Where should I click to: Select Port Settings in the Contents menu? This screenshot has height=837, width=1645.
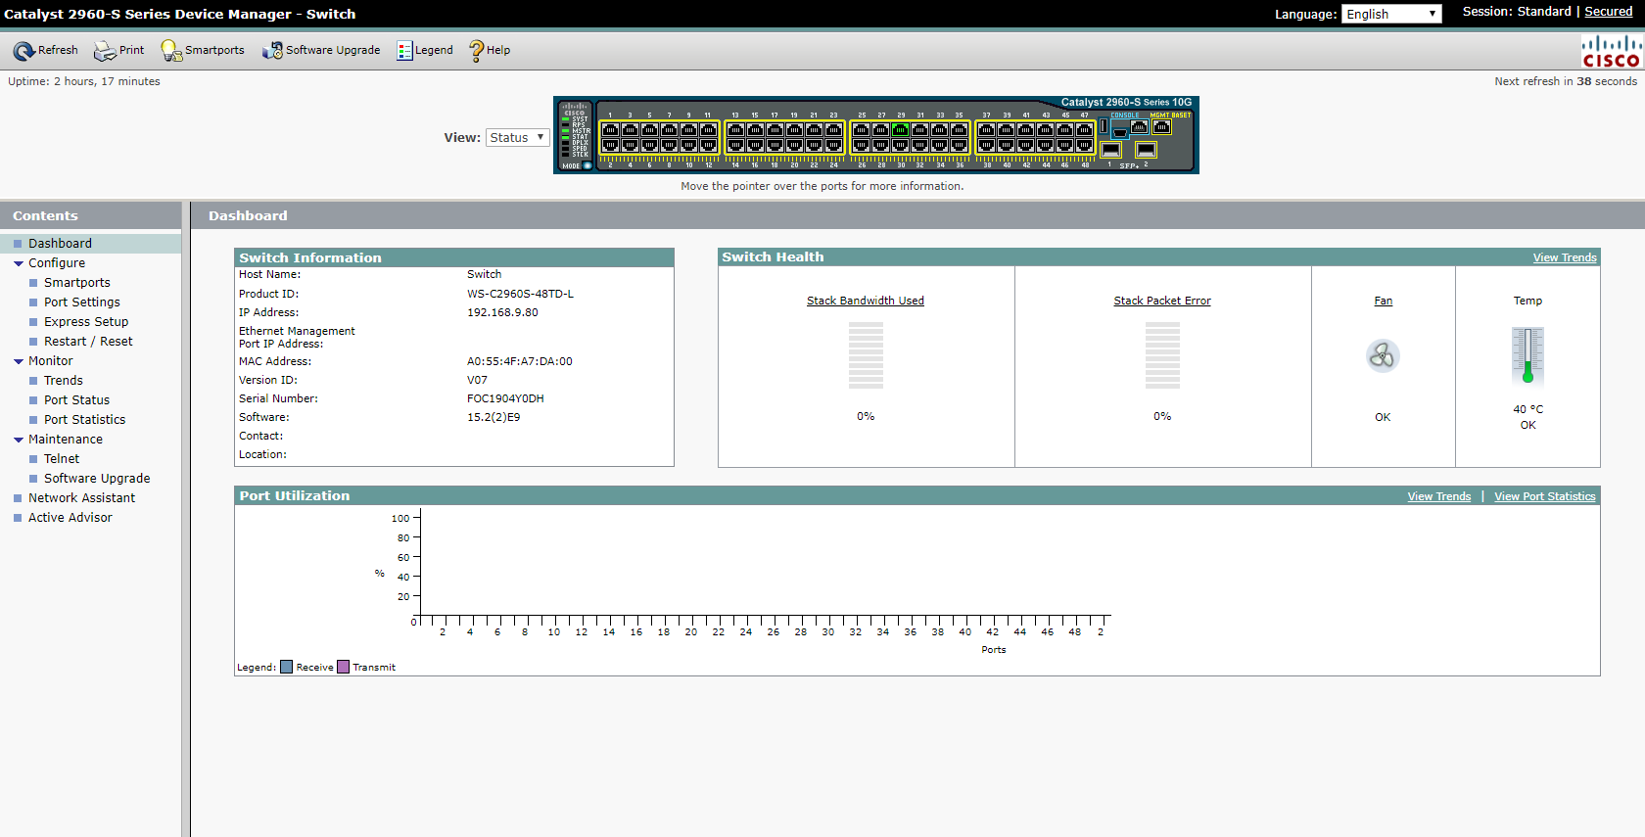[x=82, y=302]
